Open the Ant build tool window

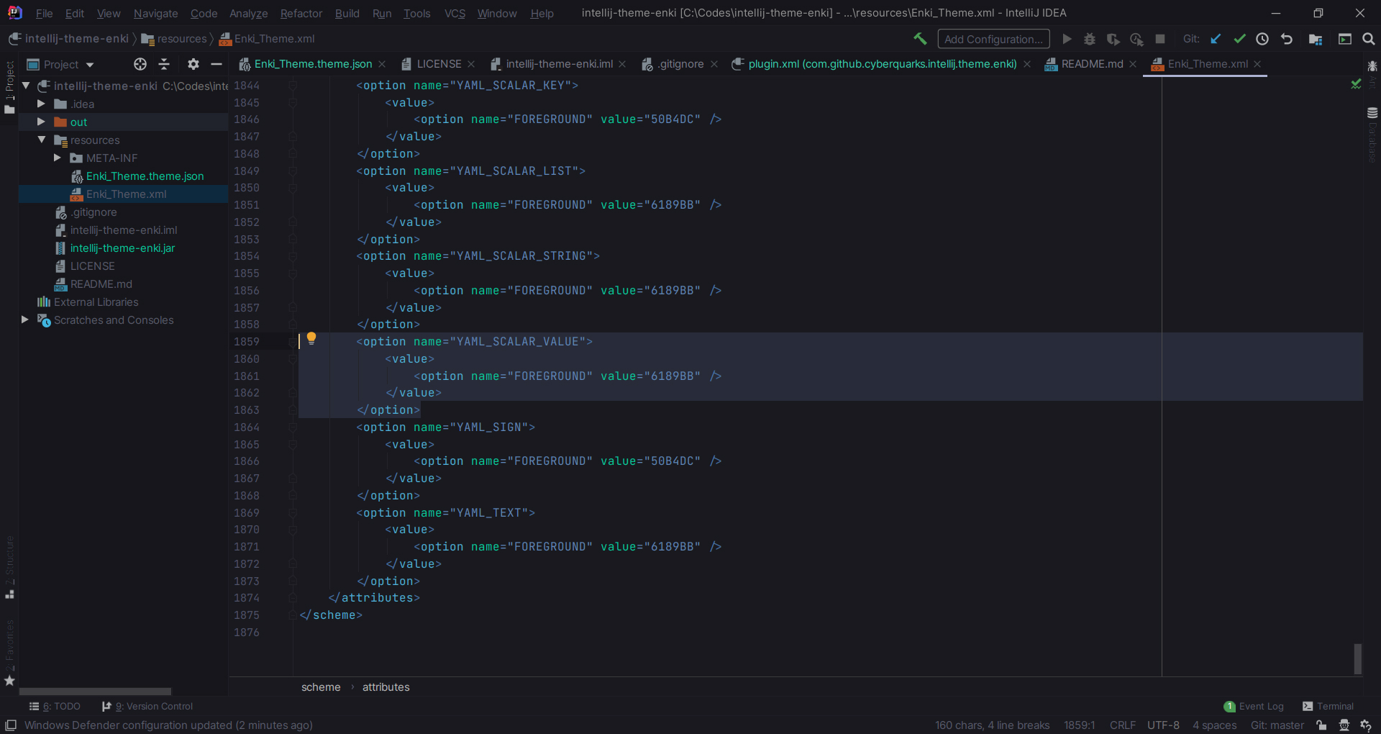[x=1372, y=67]
